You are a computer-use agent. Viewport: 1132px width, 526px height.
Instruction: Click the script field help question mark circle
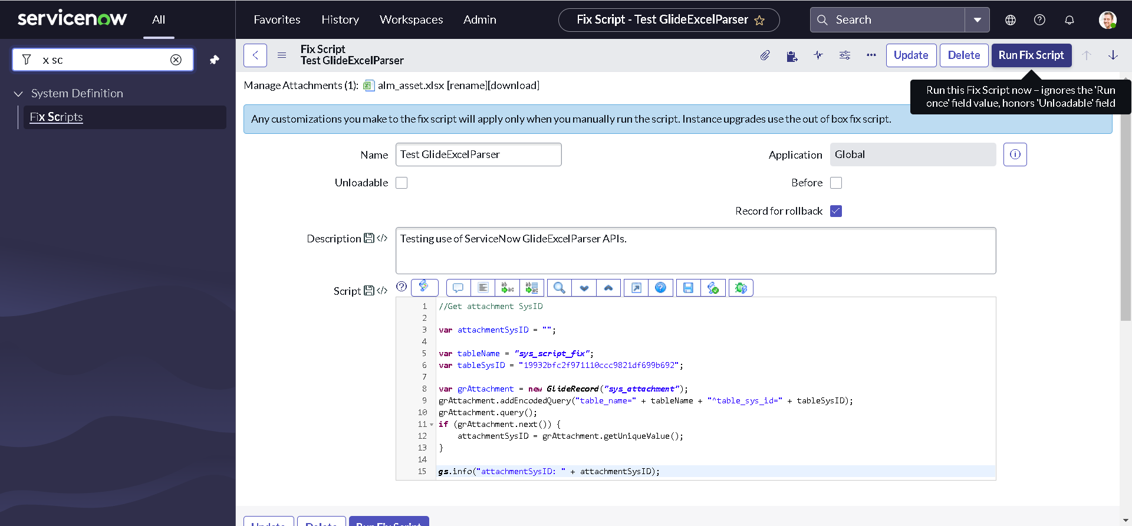coord(402,287)
